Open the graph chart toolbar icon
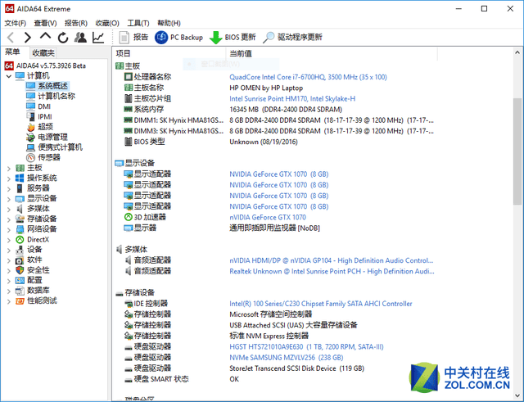524x402 pixels. click(98, 37)
